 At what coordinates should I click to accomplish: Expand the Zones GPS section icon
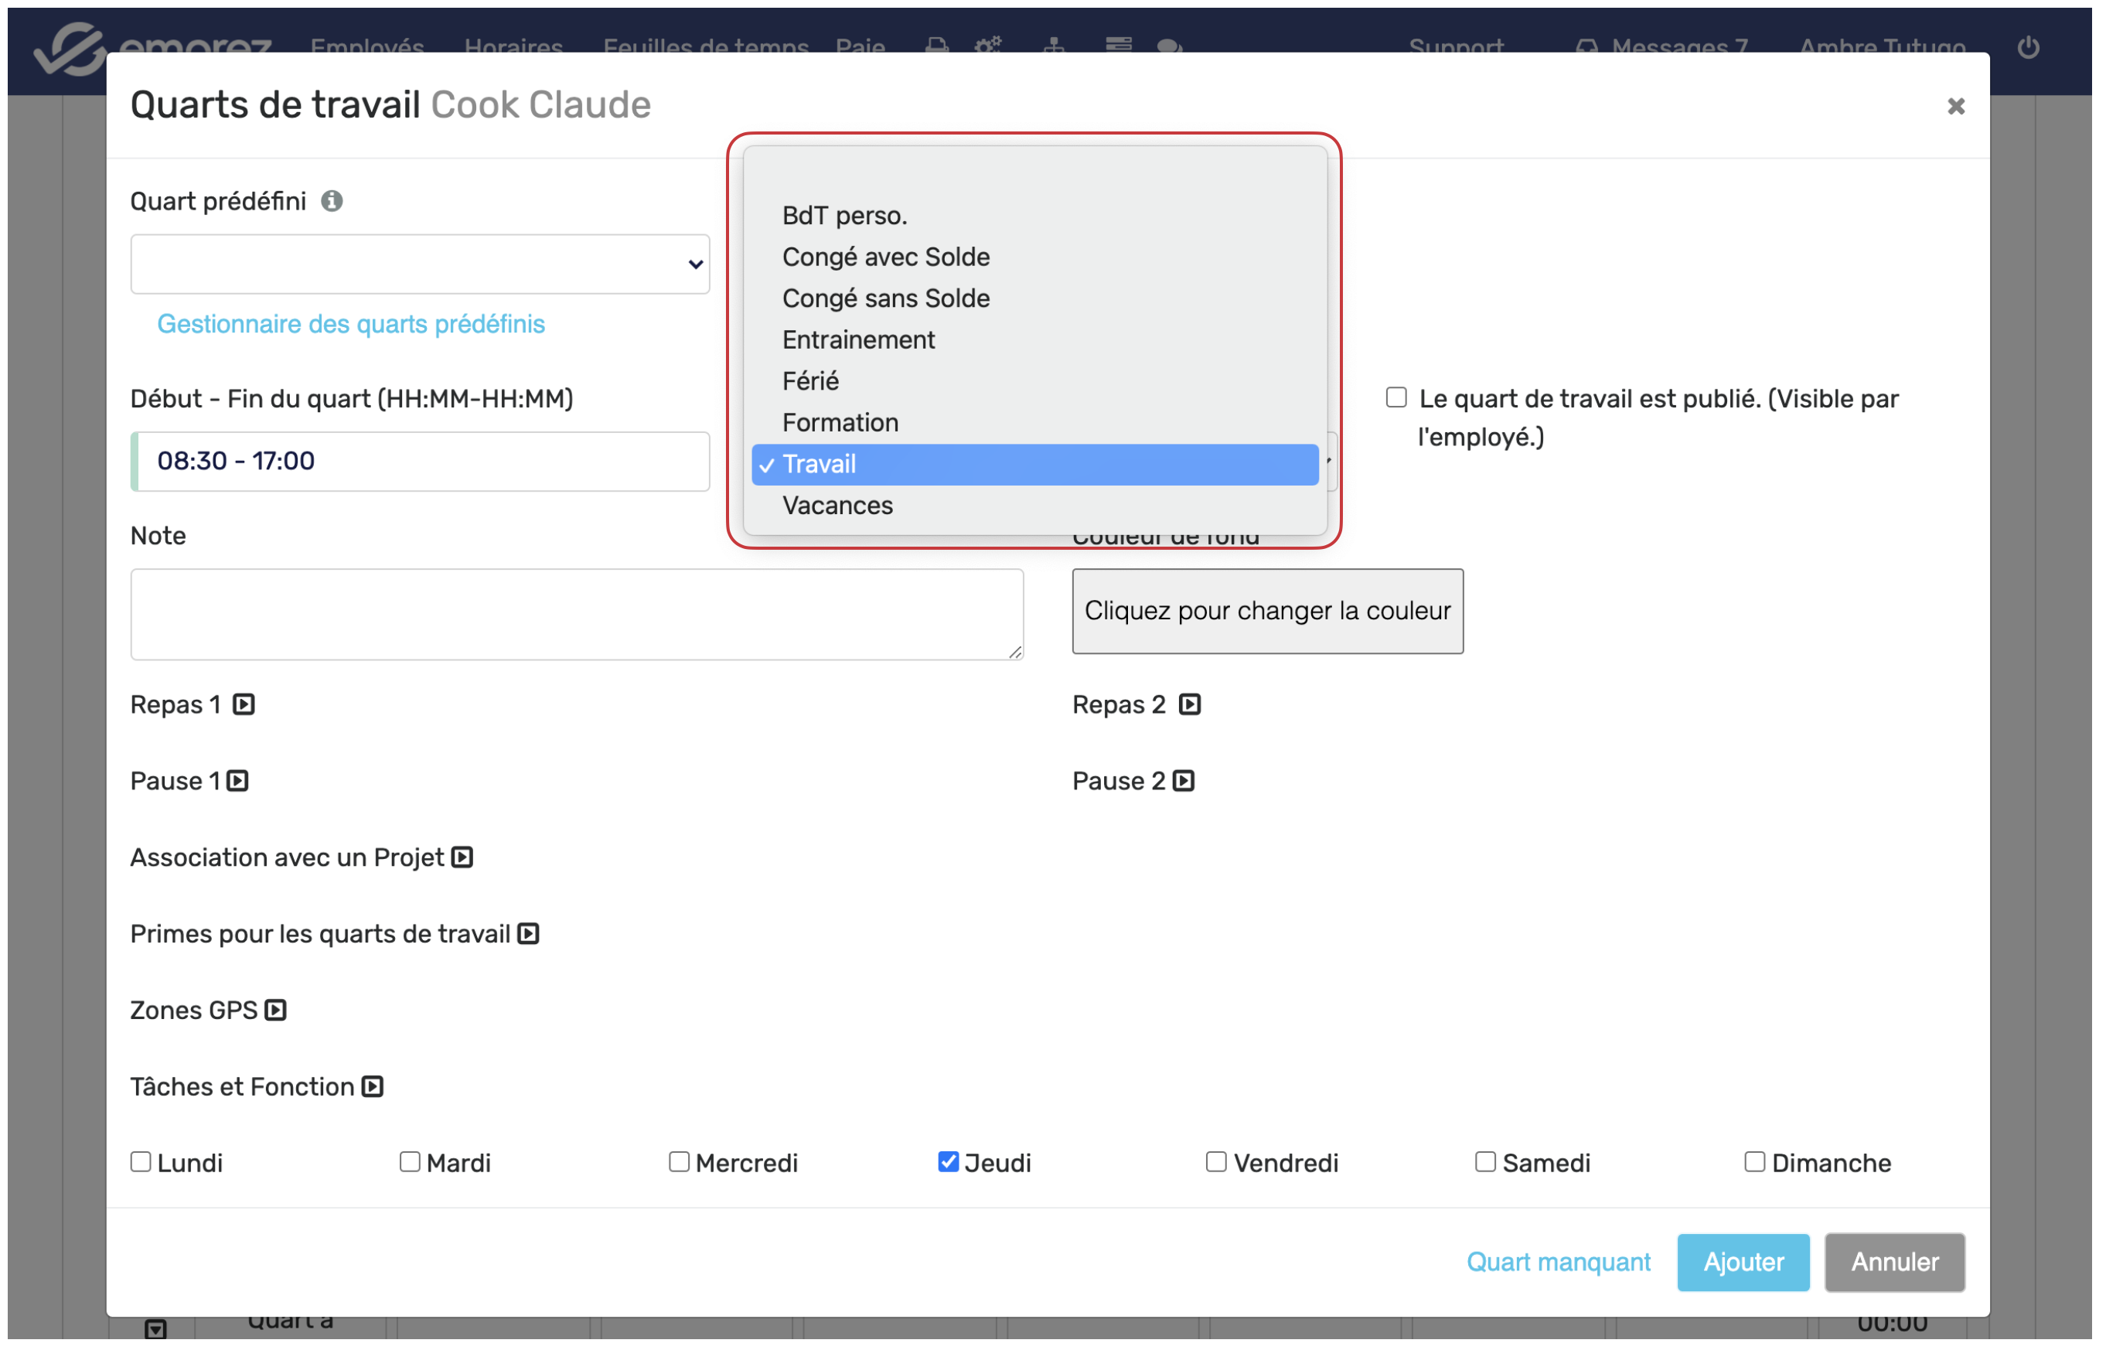click(276, 1011)
